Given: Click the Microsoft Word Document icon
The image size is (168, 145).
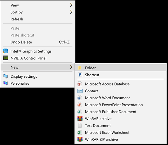Looking at the screenshot, I should point(80,98).
